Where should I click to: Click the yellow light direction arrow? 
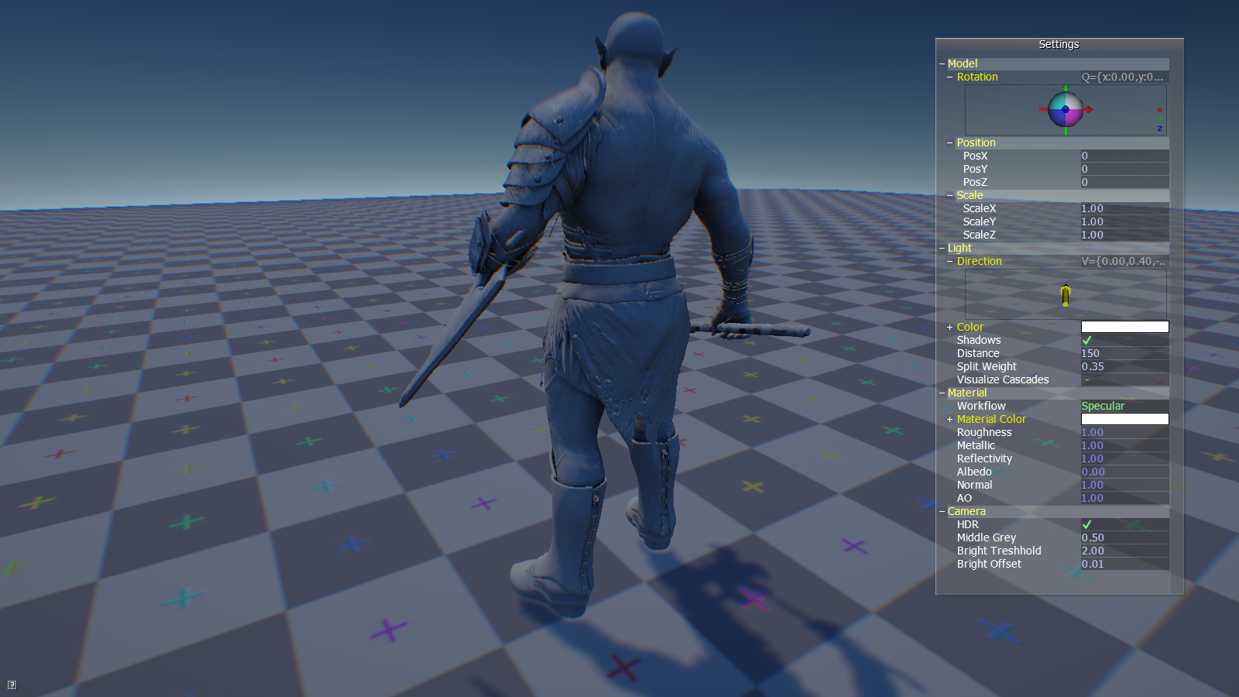(1066, 295)
